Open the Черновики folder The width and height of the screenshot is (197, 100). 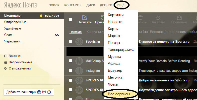pos(12,41)
